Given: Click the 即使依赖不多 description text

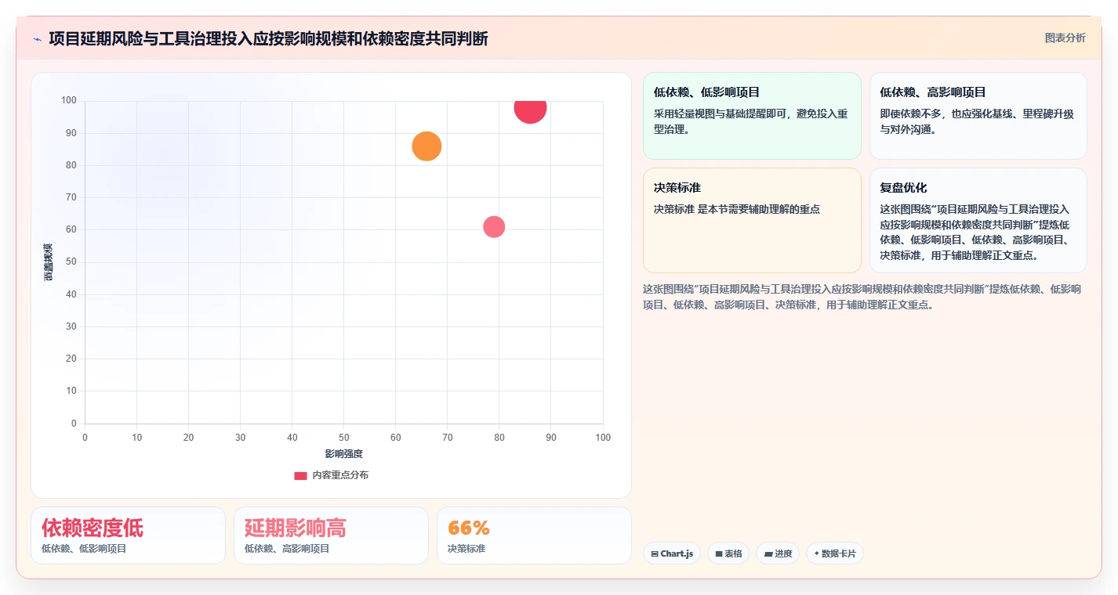Looking at the screenshot, I should point(977,121).
